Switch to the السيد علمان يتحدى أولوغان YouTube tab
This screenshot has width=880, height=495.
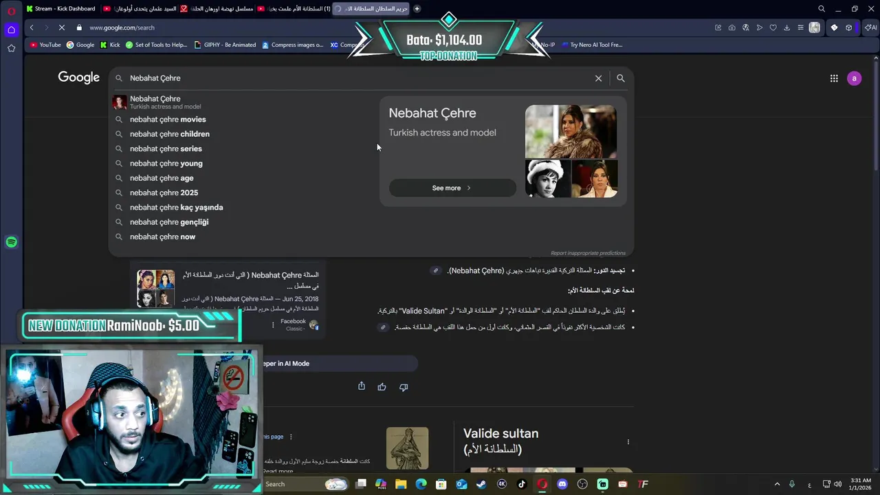[140, 9]
